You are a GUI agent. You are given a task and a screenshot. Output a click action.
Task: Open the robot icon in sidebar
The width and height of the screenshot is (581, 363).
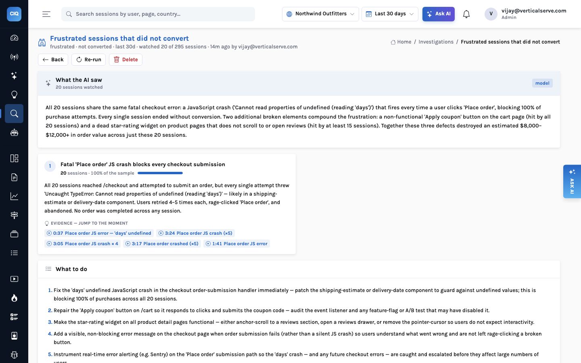(14, 133)
